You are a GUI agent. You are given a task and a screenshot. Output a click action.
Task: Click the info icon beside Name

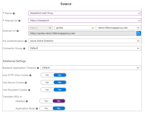(14, 13)
